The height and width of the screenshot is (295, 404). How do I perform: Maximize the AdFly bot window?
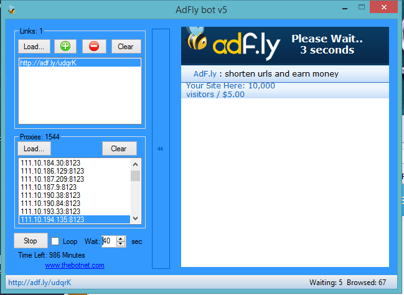362,7
